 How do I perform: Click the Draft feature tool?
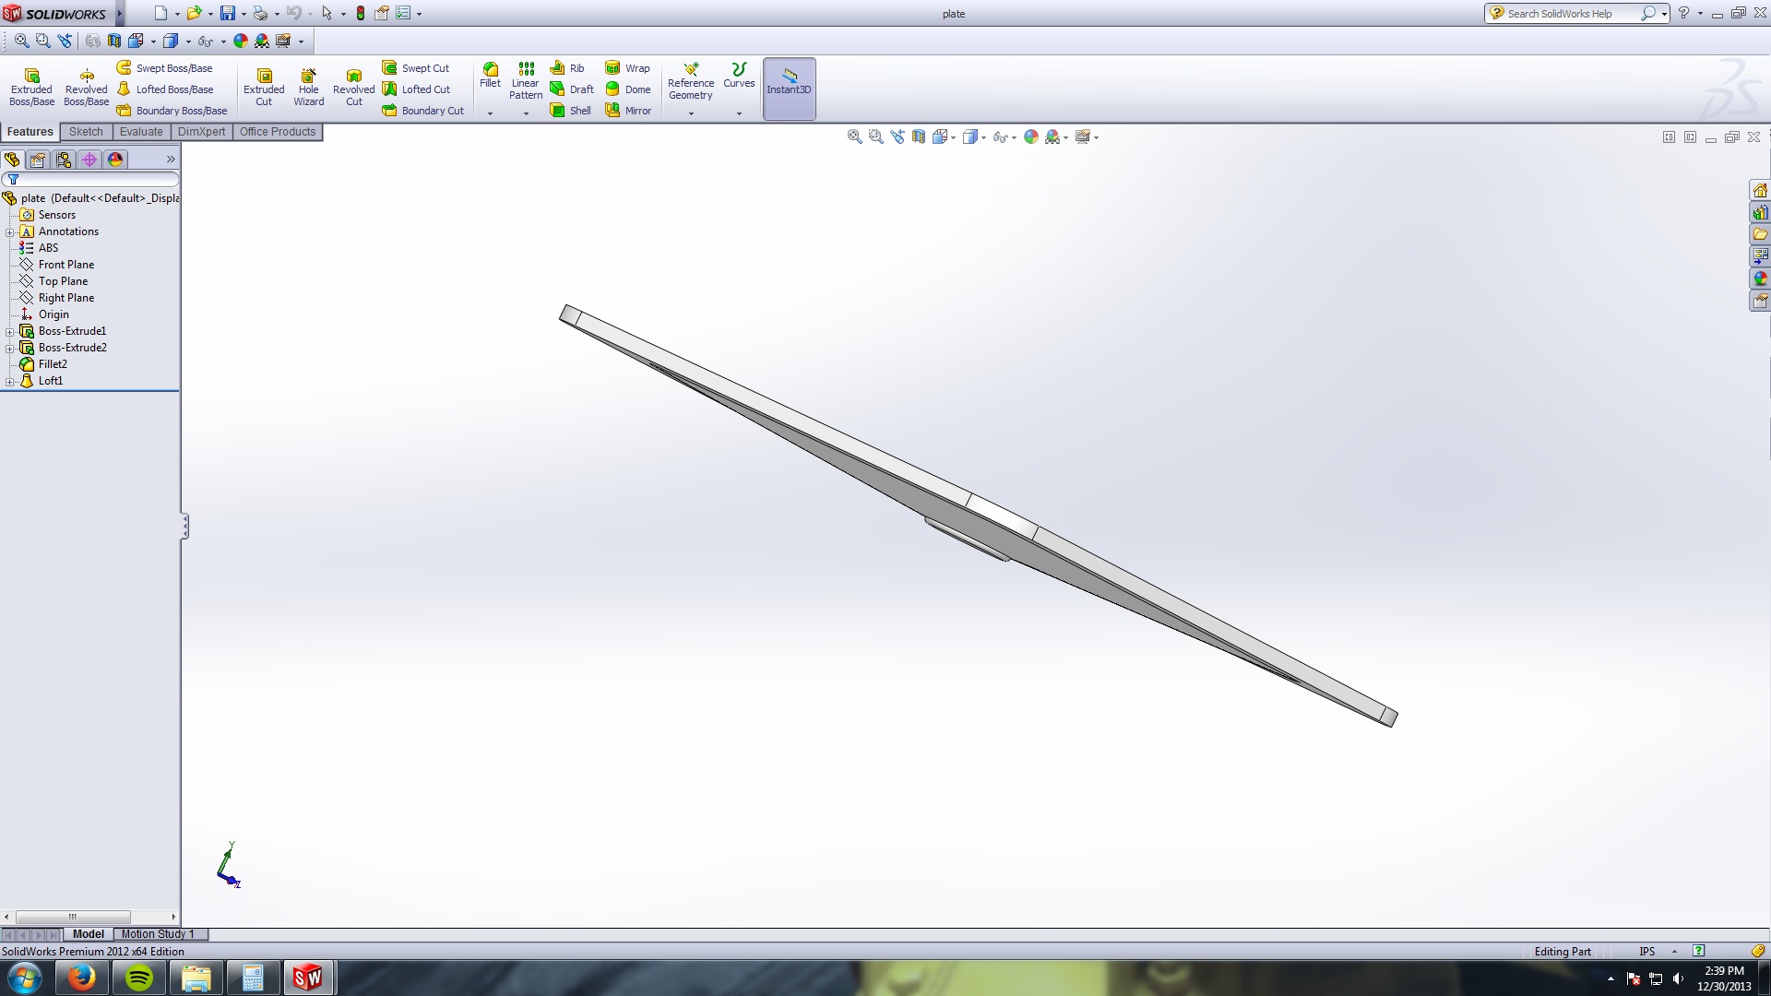[572, 89]
